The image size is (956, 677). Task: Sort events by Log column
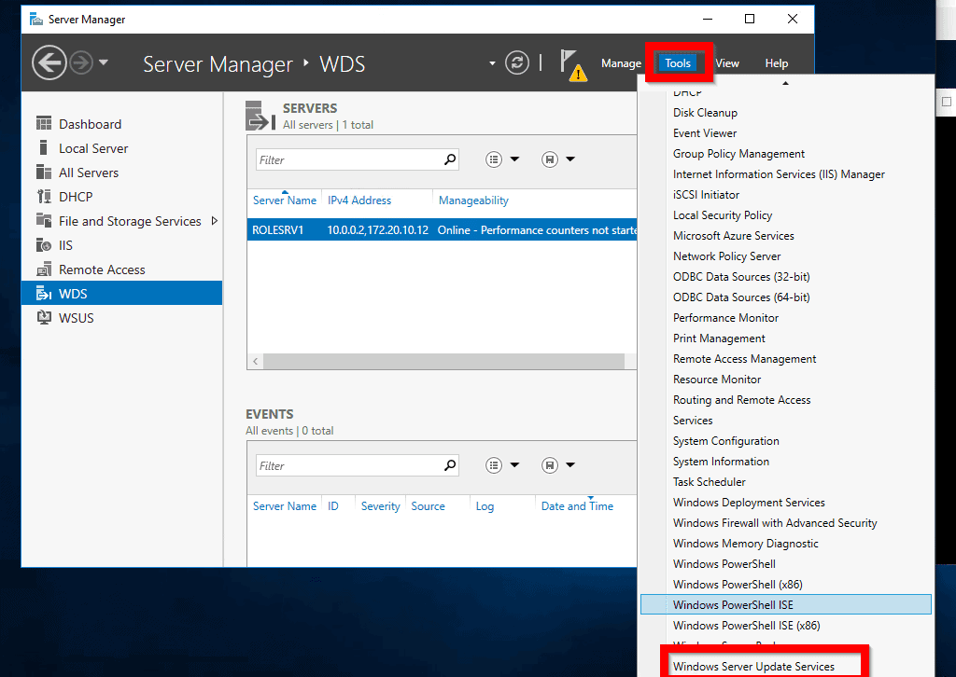(x=485, y=506)
